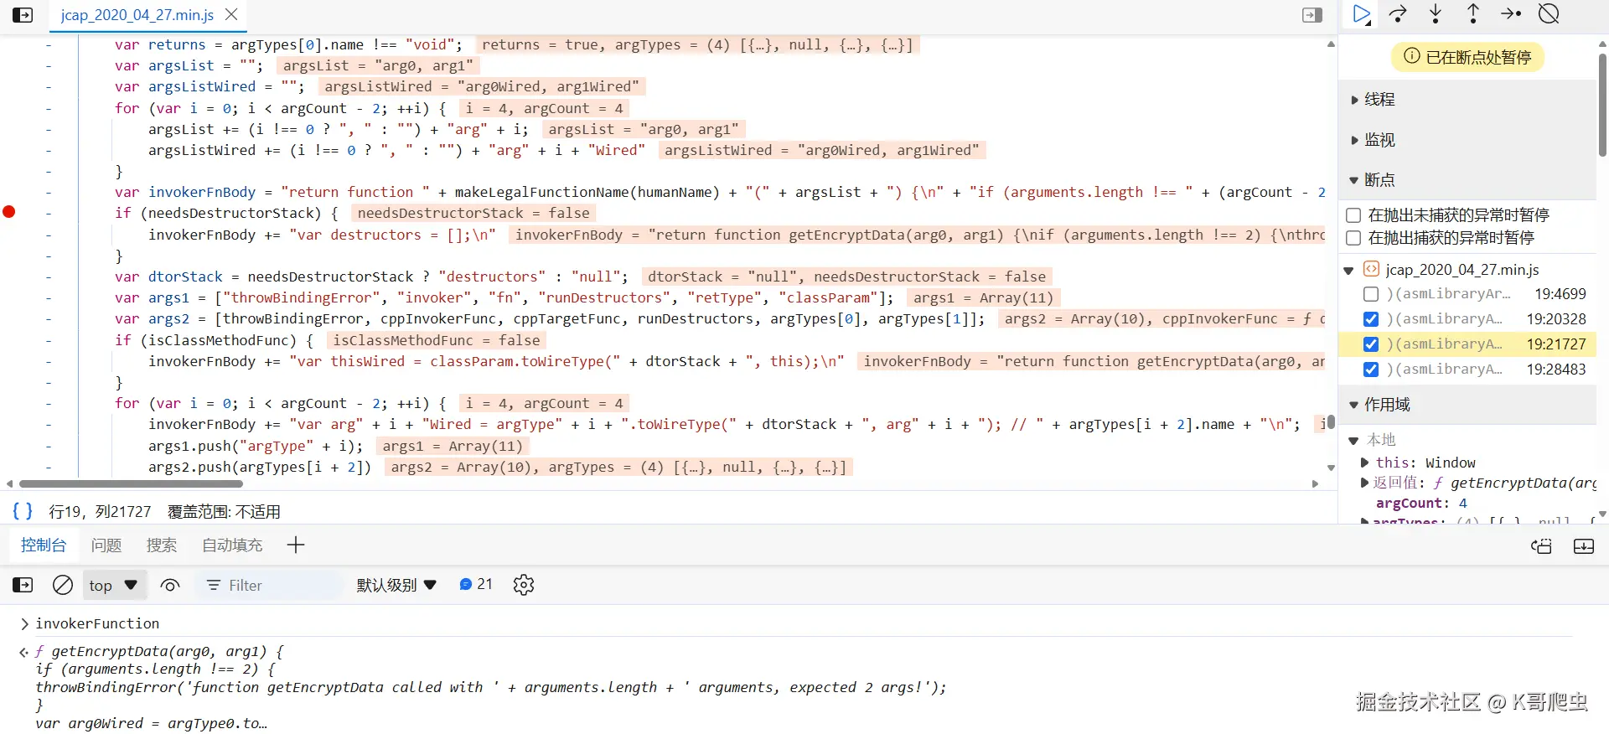
Task: Click the 覆盖范围: 不适用 coverage status
Action: click(224, 511)
